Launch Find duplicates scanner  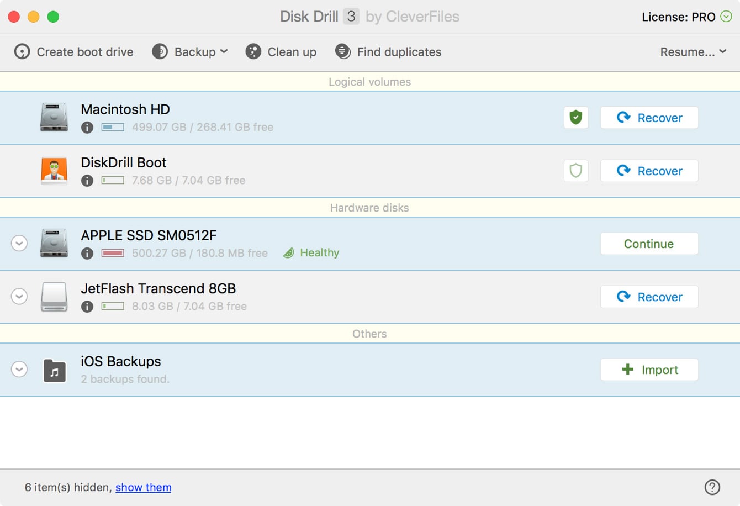pos(388,51)
